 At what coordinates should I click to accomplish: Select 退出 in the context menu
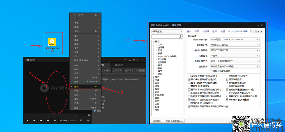click(85, 108)
